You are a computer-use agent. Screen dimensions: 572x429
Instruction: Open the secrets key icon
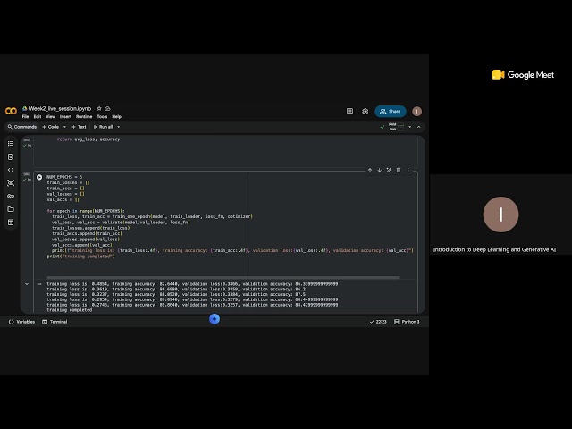click(11, 196)
